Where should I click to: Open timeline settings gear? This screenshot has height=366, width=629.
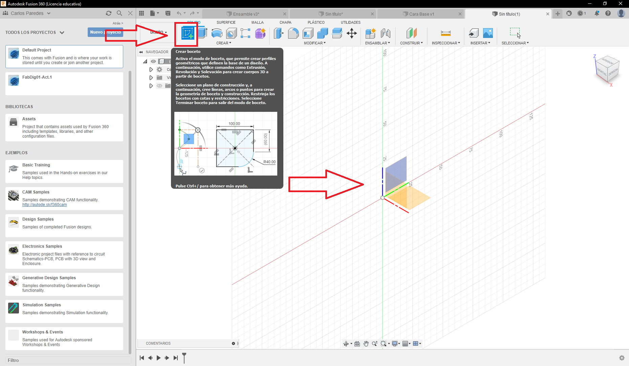[622, 358]
